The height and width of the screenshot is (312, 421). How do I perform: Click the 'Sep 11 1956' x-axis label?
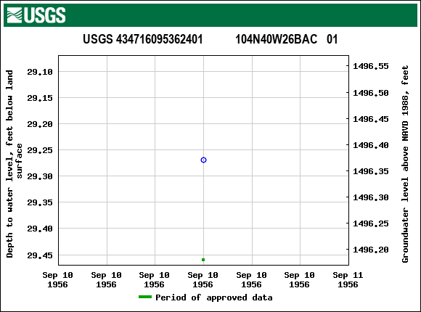click(x=348, y=279)
